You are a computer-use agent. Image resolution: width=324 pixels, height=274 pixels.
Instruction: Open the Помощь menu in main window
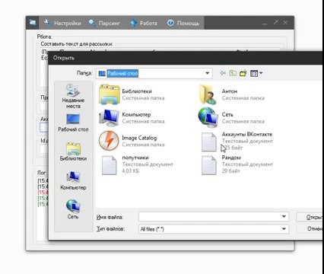183,23
